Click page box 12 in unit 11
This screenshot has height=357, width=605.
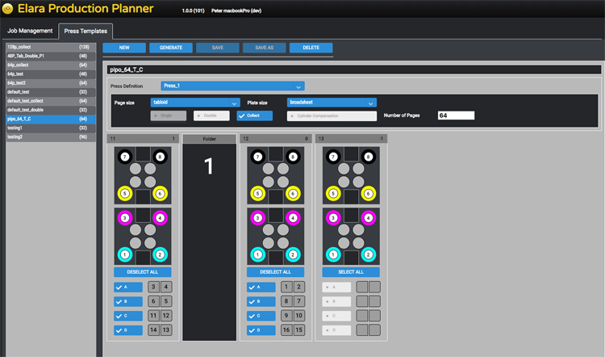166,316
